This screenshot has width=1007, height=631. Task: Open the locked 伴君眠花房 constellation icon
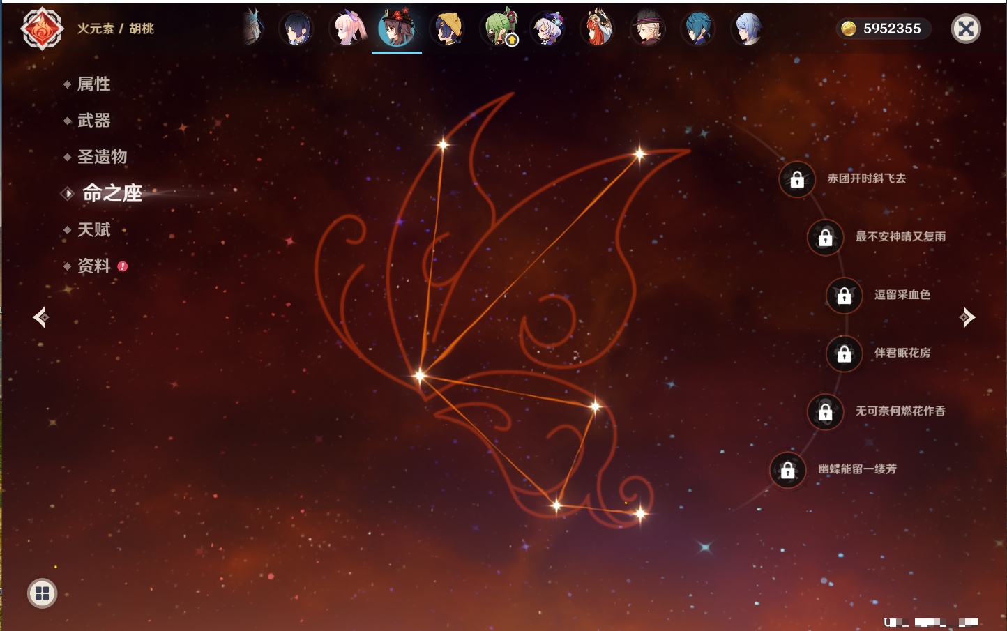point(845,353)
